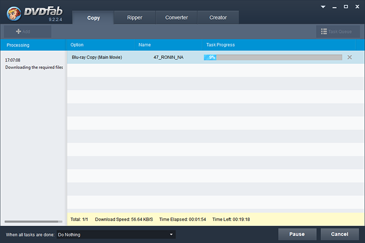This screenshot has height=243, width=365.
Task: Open the Do Nothing dropdown
Action: point(116,235)
